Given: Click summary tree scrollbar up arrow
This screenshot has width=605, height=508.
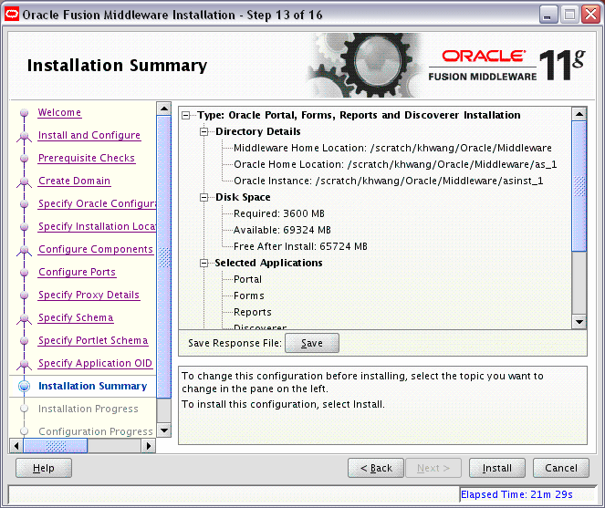Looking at the screenshot, I should click(579, 114).
